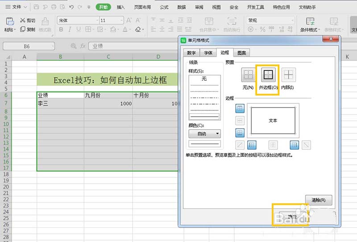Select the None (无) border preset

[x=248, y=75]
